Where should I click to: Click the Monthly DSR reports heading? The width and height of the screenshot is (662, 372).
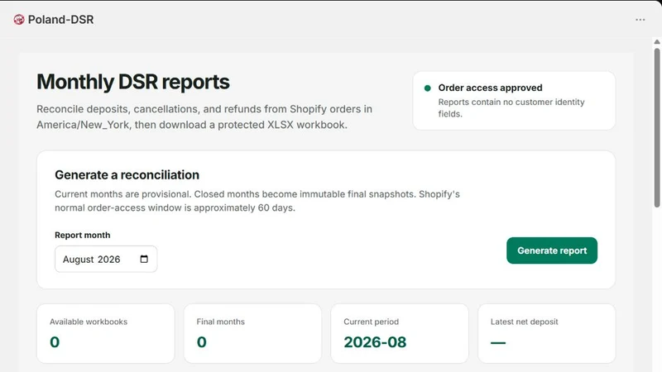(133, 82)
